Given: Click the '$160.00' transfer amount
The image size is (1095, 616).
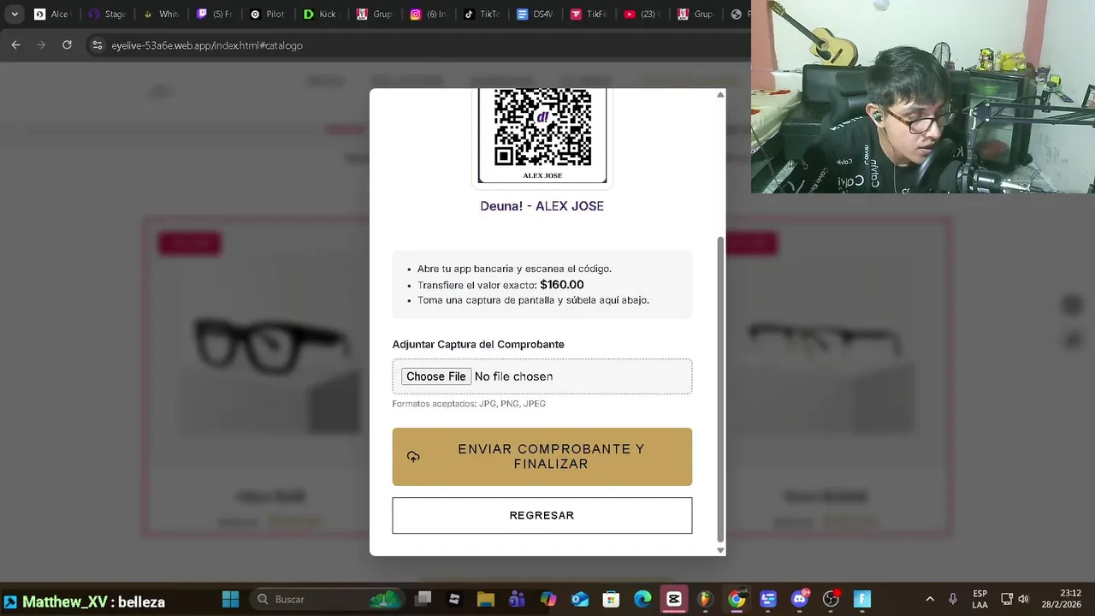Looking at the screenshot, I should (x=562, y=285).
